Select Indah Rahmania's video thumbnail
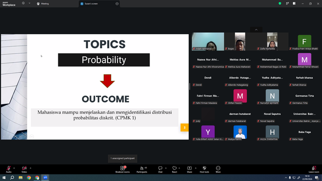The width and height of the screenshot is (322, 181). [x=208, y=41]
